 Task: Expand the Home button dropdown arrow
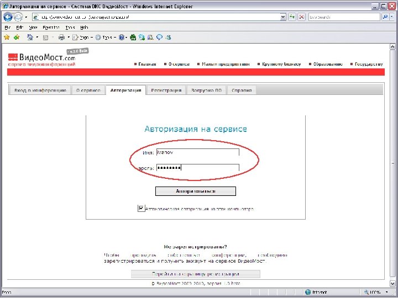click(x=37, y=38)
